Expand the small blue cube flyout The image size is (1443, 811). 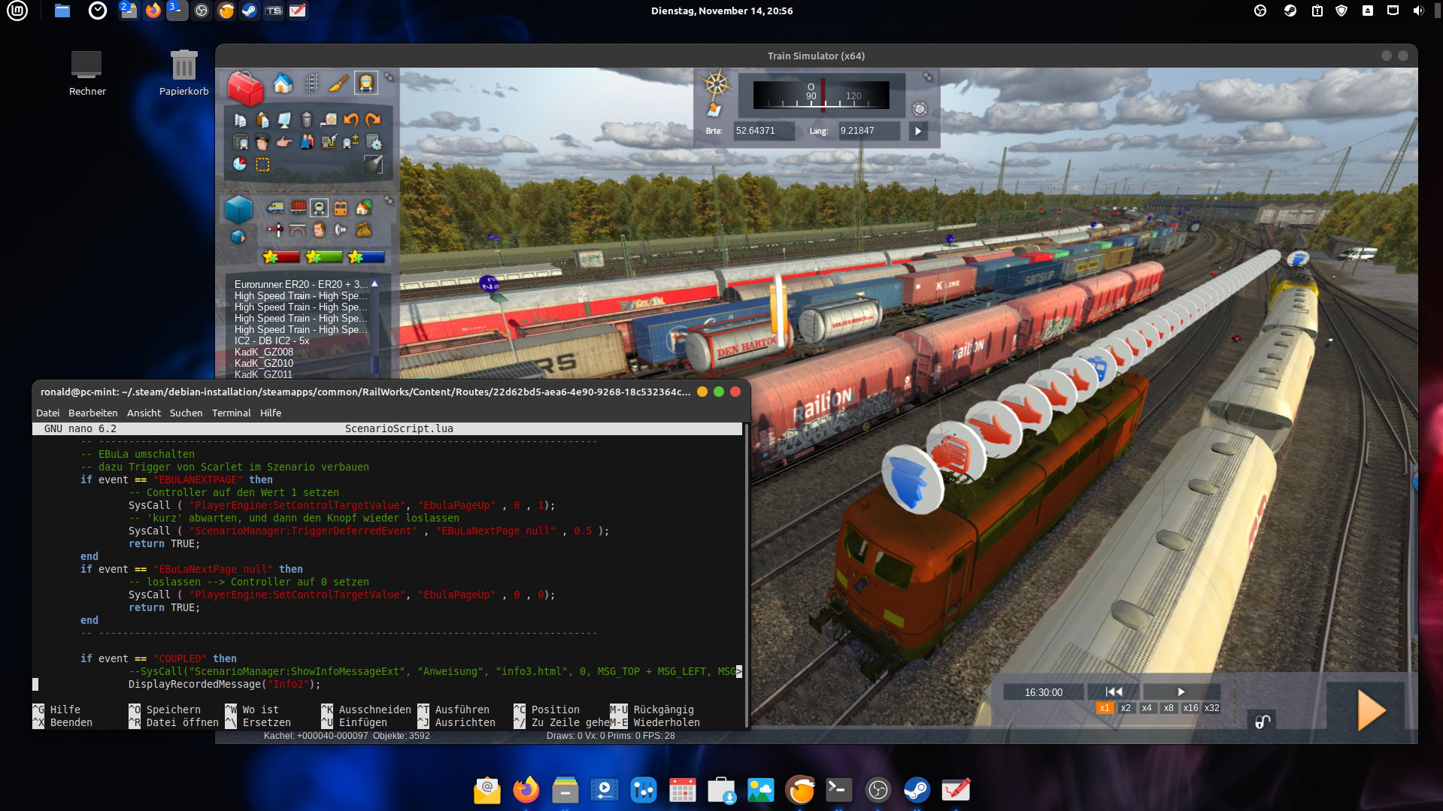click(x=238, y=237)
